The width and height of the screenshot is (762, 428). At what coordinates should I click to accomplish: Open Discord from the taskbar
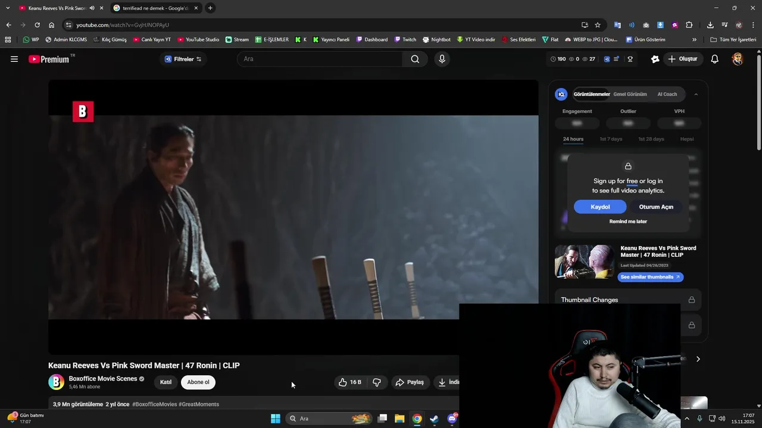pos(452,418)
